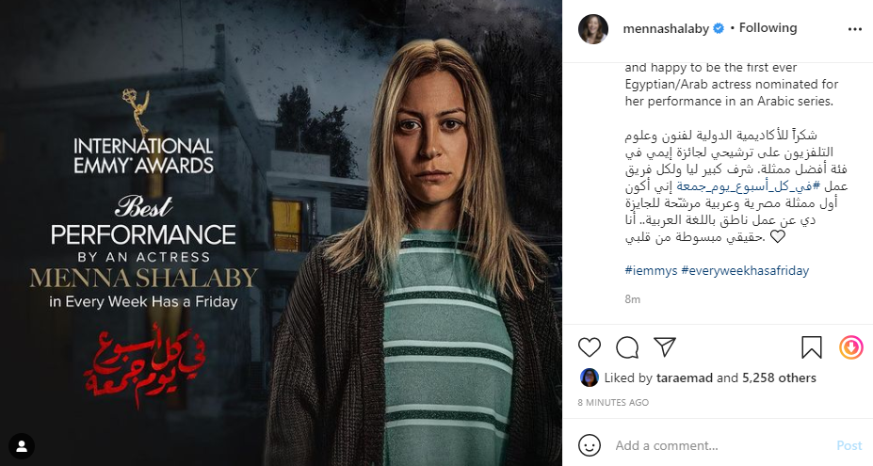This screenshot has width=873, height=466.
Task: Open the #everyweekhasafriday hashtag
Action: tap(745, 270)
